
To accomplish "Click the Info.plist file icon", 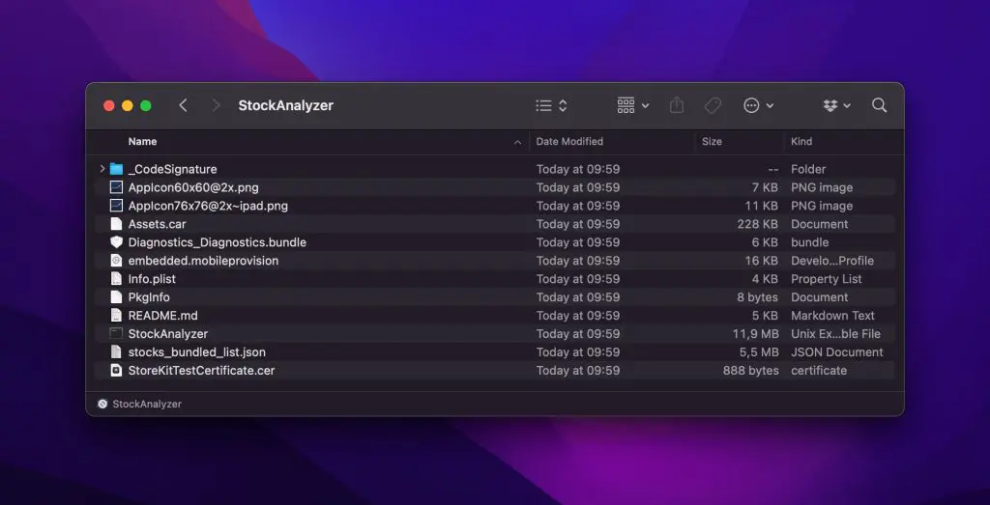I will point(116,279).
